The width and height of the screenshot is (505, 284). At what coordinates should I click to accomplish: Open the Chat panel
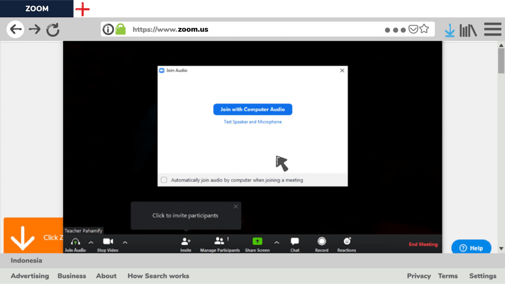point(295,245)
